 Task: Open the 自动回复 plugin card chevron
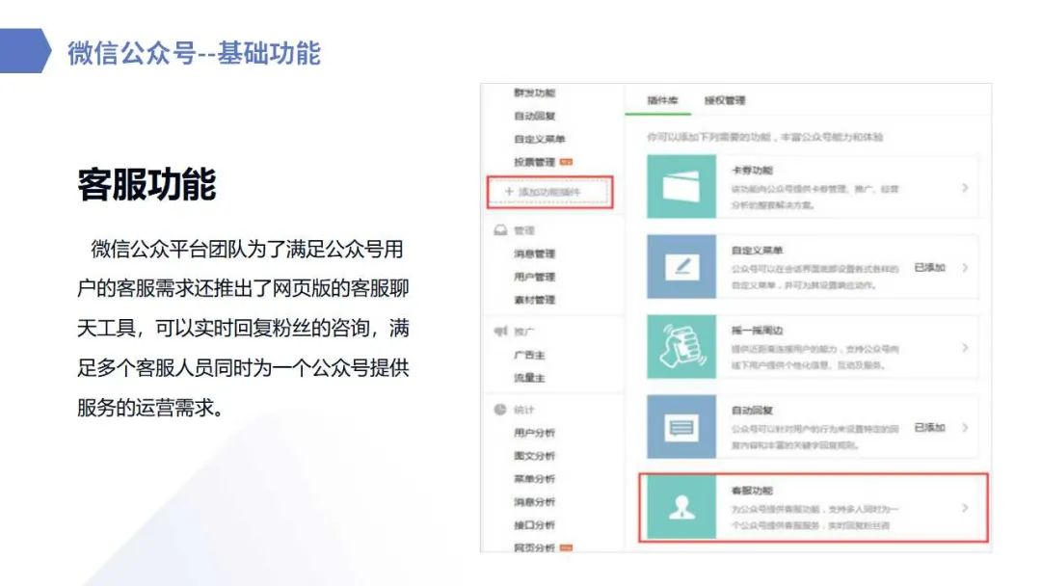[x=965, y=427]
